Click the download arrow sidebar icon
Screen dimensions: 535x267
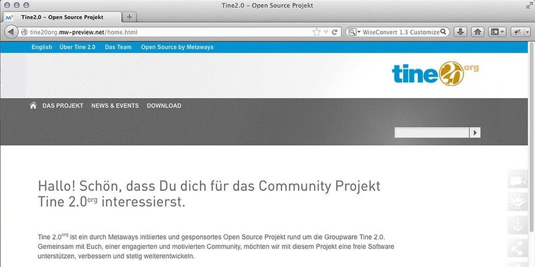[517, 225]
